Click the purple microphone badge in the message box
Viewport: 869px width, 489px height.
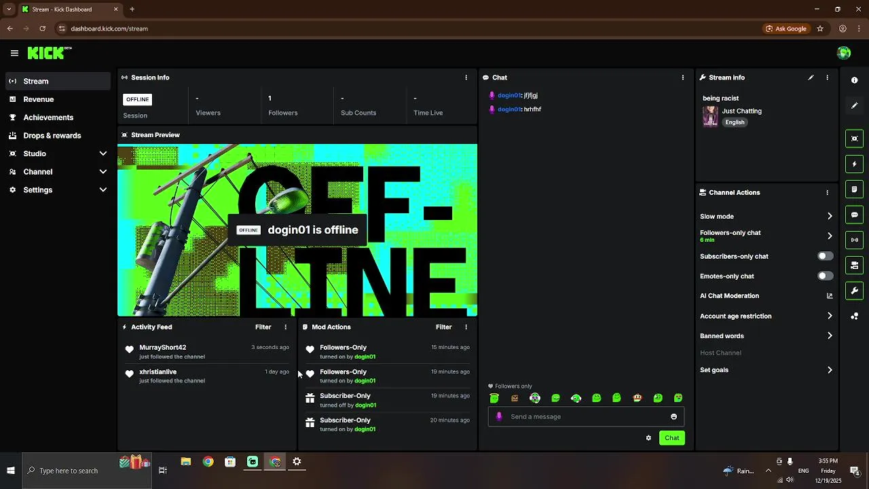point(499,417)
